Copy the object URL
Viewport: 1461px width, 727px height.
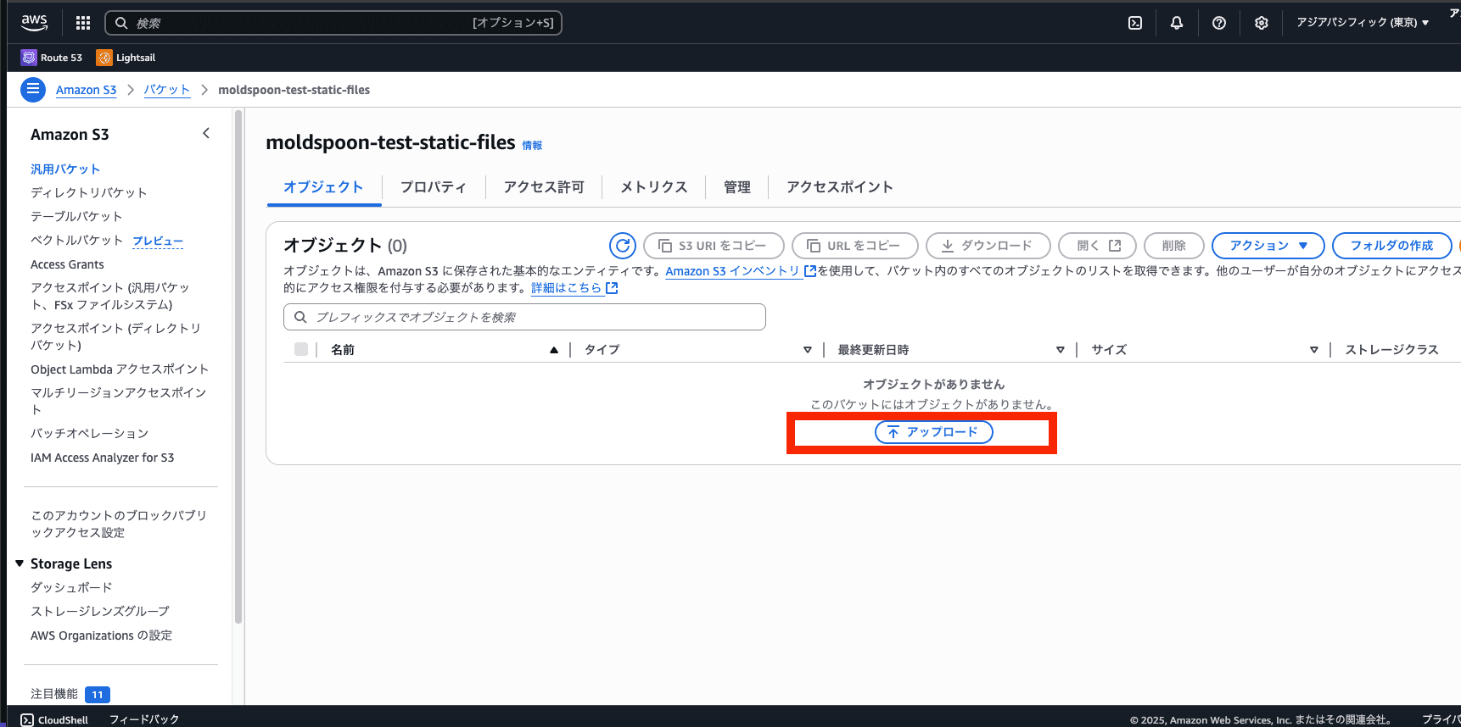854,246
